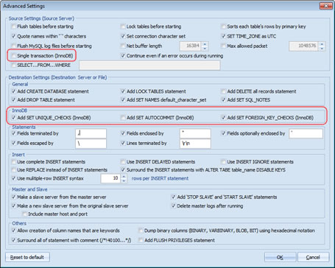Close the Advanced Settings dialog

326,6
